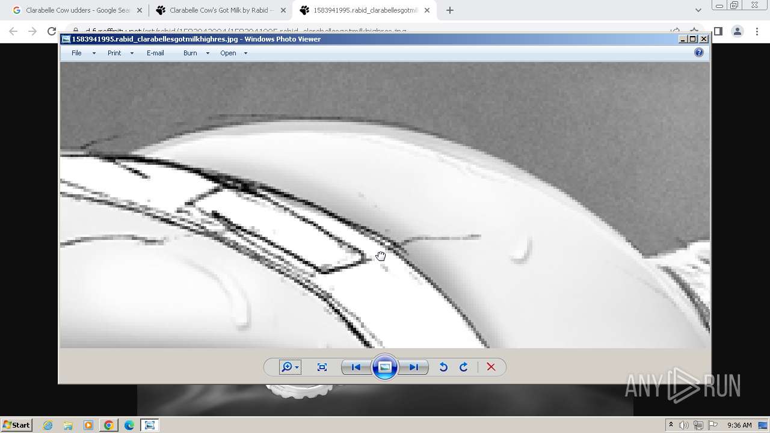Show hidden tray icons arrow
770x433 pixels.
click(x=671, y=425)
